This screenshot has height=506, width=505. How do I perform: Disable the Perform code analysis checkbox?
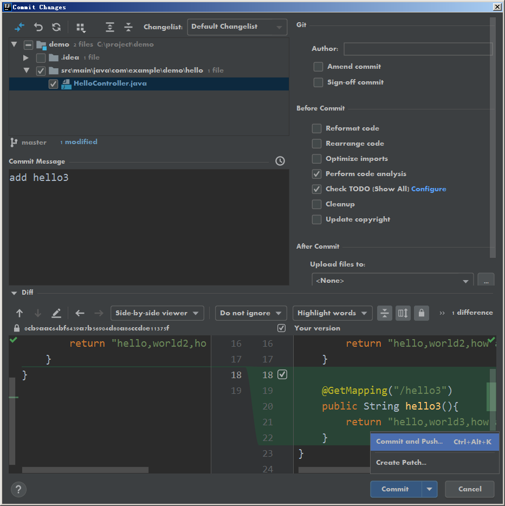tap(316, 174)
